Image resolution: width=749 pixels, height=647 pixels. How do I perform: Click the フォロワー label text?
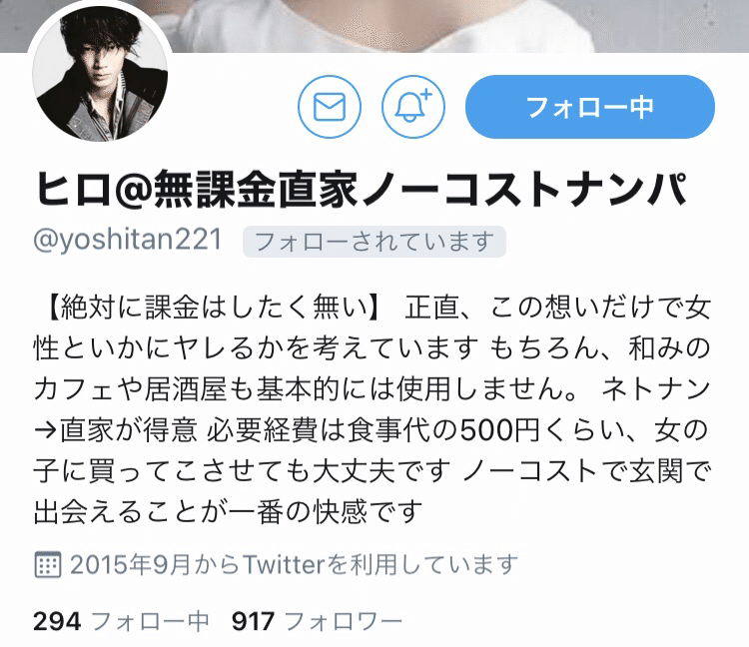tap(344, 621)
